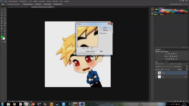Click OK in the Mosaic dialog

[105, 27]
